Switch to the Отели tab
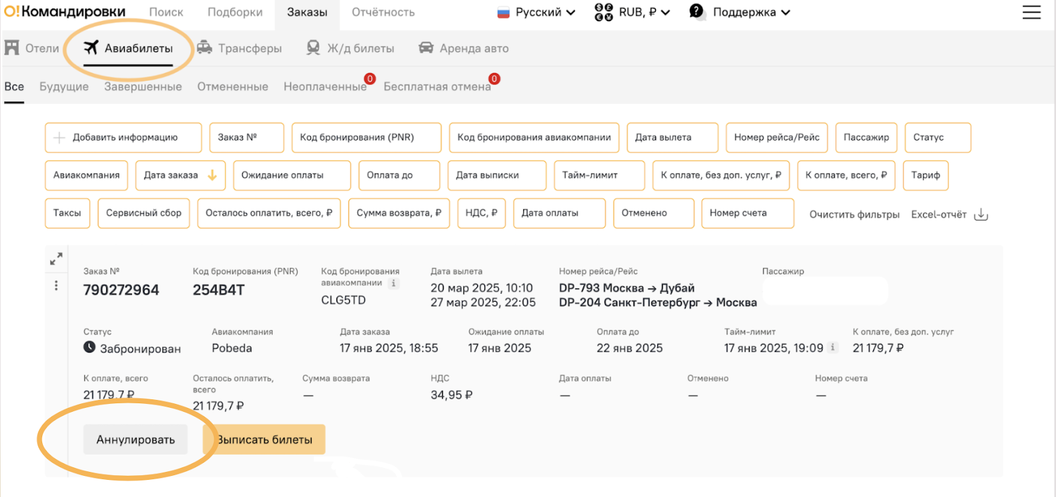 pos(32,48)
